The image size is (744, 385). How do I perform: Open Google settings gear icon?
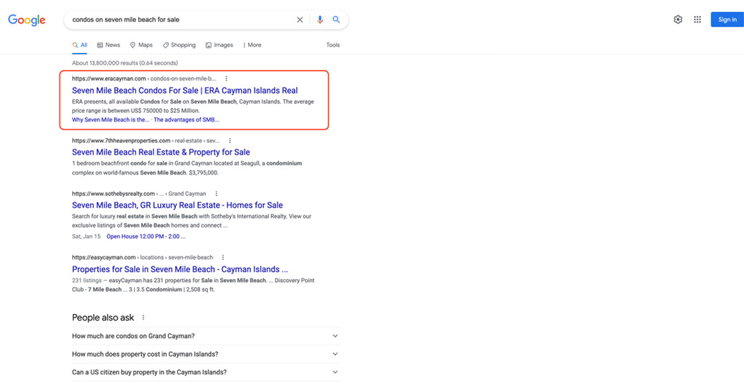(678, 19)
